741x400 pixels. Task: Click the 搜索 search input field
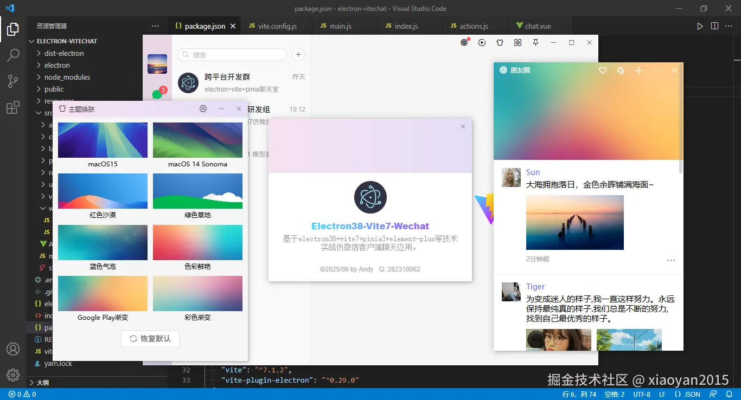232,55
